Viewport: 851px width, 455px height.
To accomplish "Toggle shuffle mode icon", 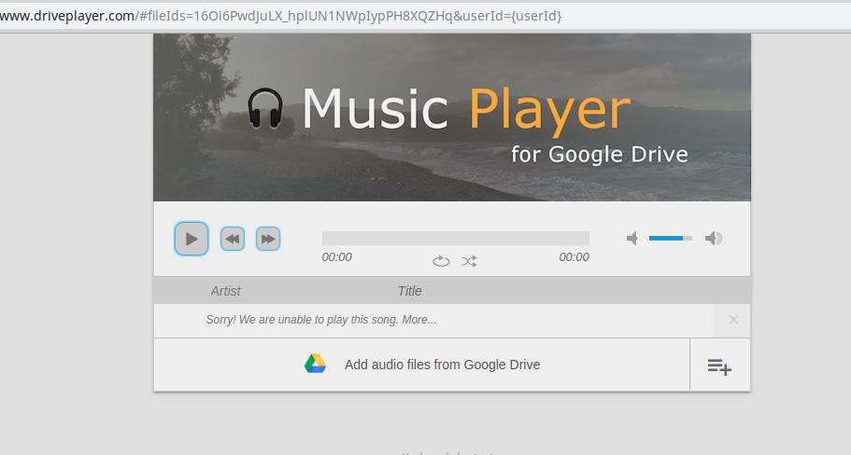I will tap(470, 262).
